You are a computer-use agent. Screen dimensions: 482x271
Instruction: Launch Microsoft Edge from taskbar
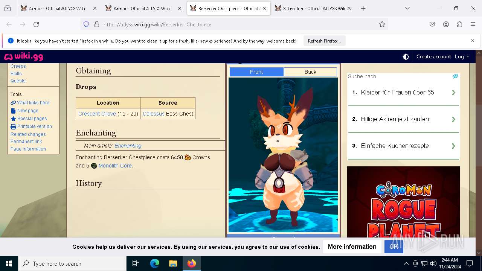pyautogui.click(x=155, y=263)
